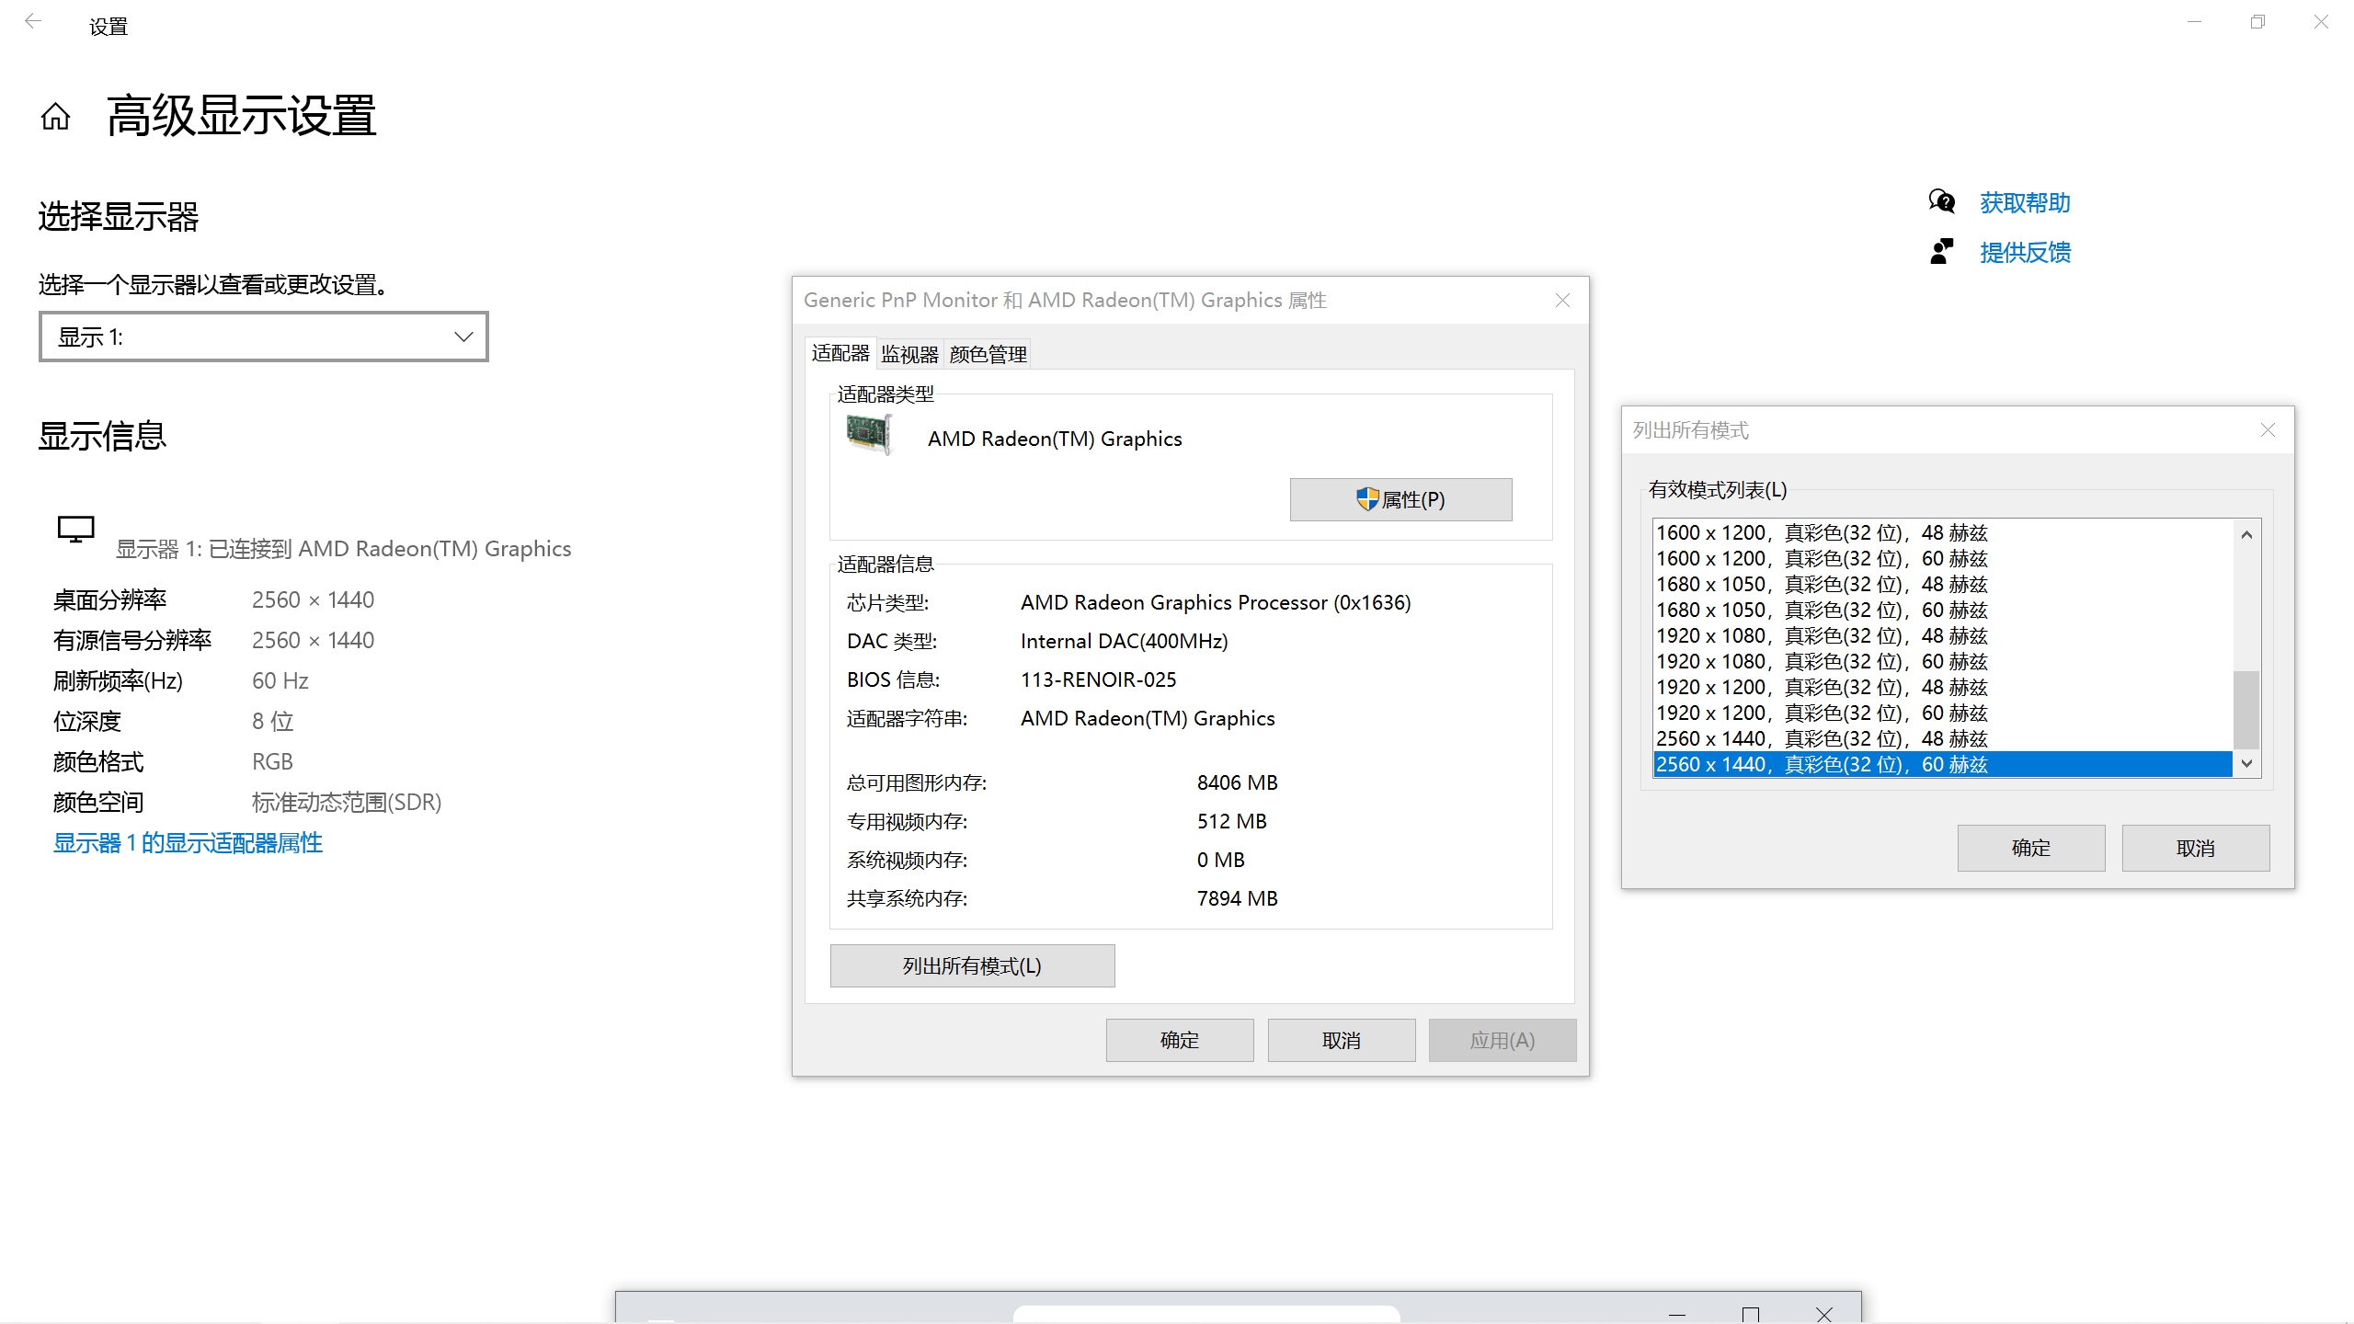Switch to the 颜色管理 tab
This screenshot has width=2354, height=1324.
(x=988, y=354)
